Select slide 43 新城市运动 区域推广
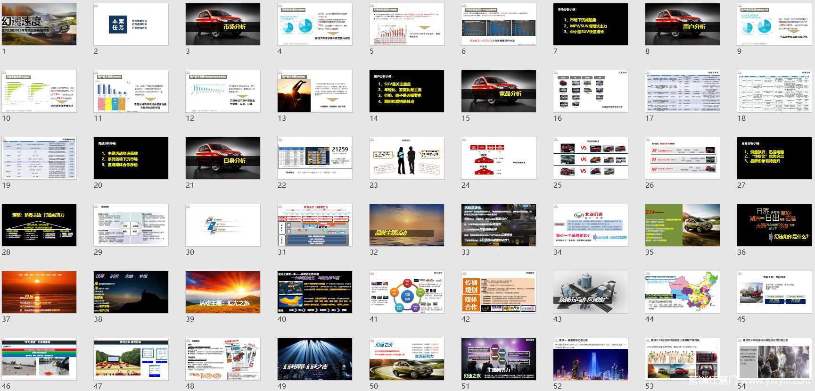 [591, 292]
